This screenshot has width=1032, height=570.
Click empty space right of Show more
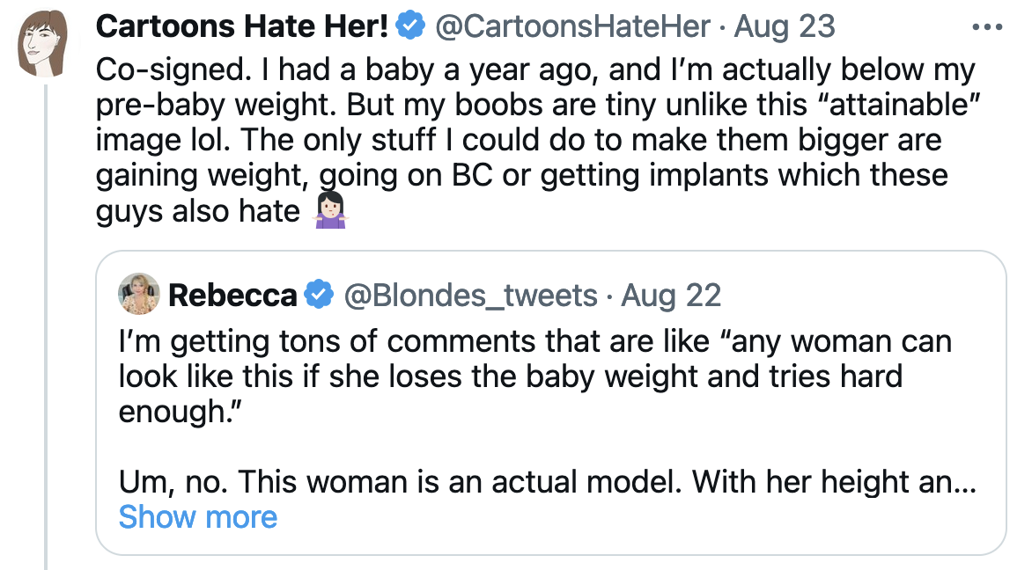click(x=616, y=517)
